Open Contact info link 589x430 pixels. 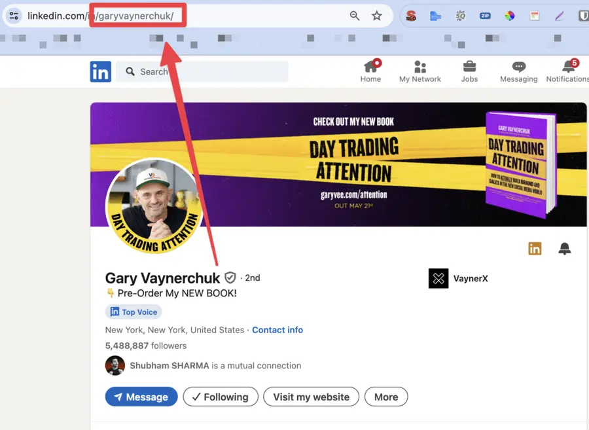[277, 330]
